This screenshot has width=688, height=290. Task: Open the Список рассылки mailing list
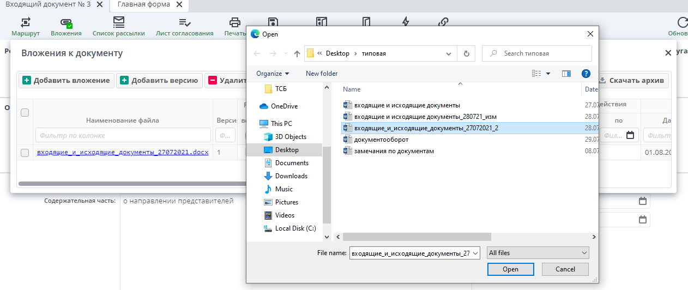[x=119, y=22]
